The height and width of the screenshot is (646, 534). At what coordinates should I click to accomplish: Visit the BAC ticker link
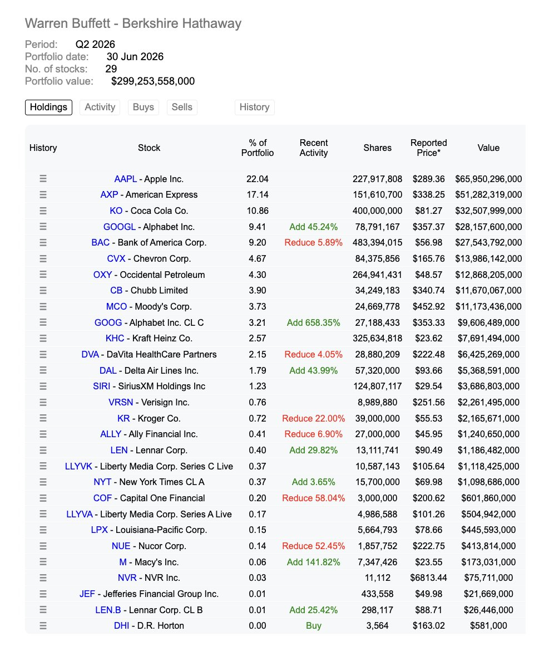point(100,243)
